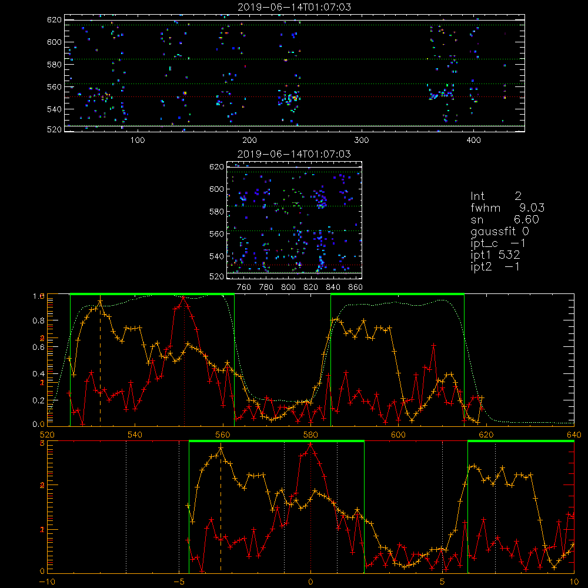Click the top plot title 2019-06-14T01:07:03

(x=294, y=7)
